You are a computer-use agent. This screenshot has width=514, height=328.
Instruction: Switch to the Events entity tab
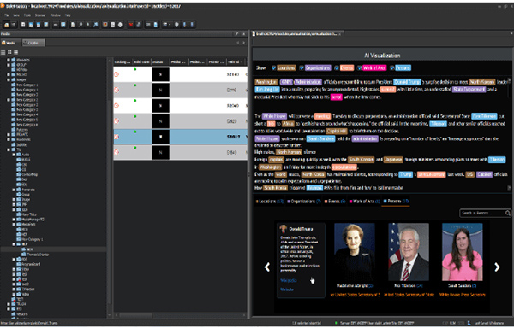tap(335, 202)
